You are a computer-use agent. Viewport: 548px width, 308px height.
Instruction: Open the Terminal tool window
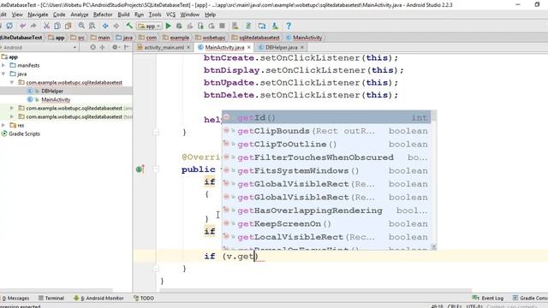click(x=51, y=299)
